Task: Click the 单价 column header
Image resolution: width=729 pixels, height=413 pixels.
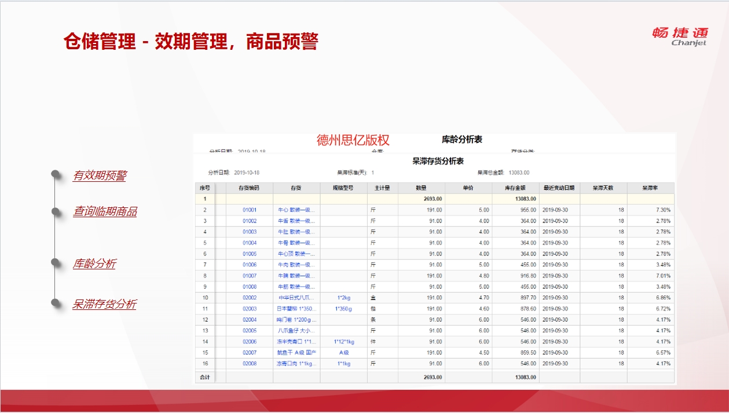Action: click(x=468, y=188)
